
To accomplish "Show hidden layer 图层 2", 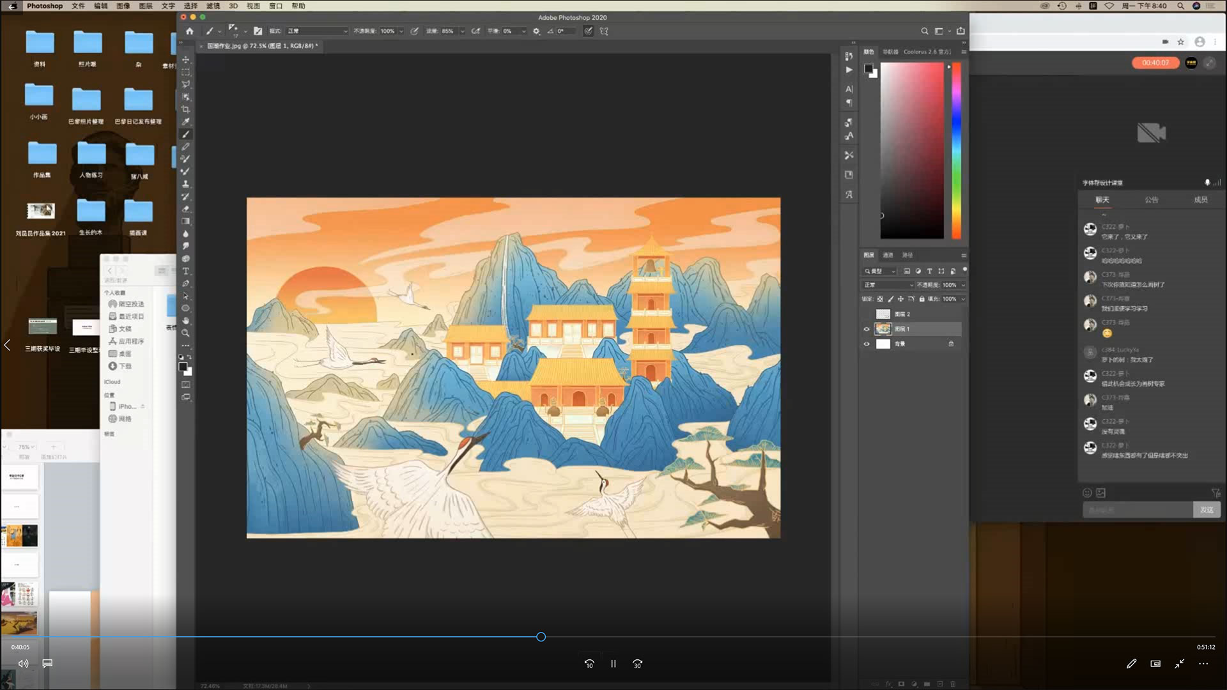I will point(867,314).
